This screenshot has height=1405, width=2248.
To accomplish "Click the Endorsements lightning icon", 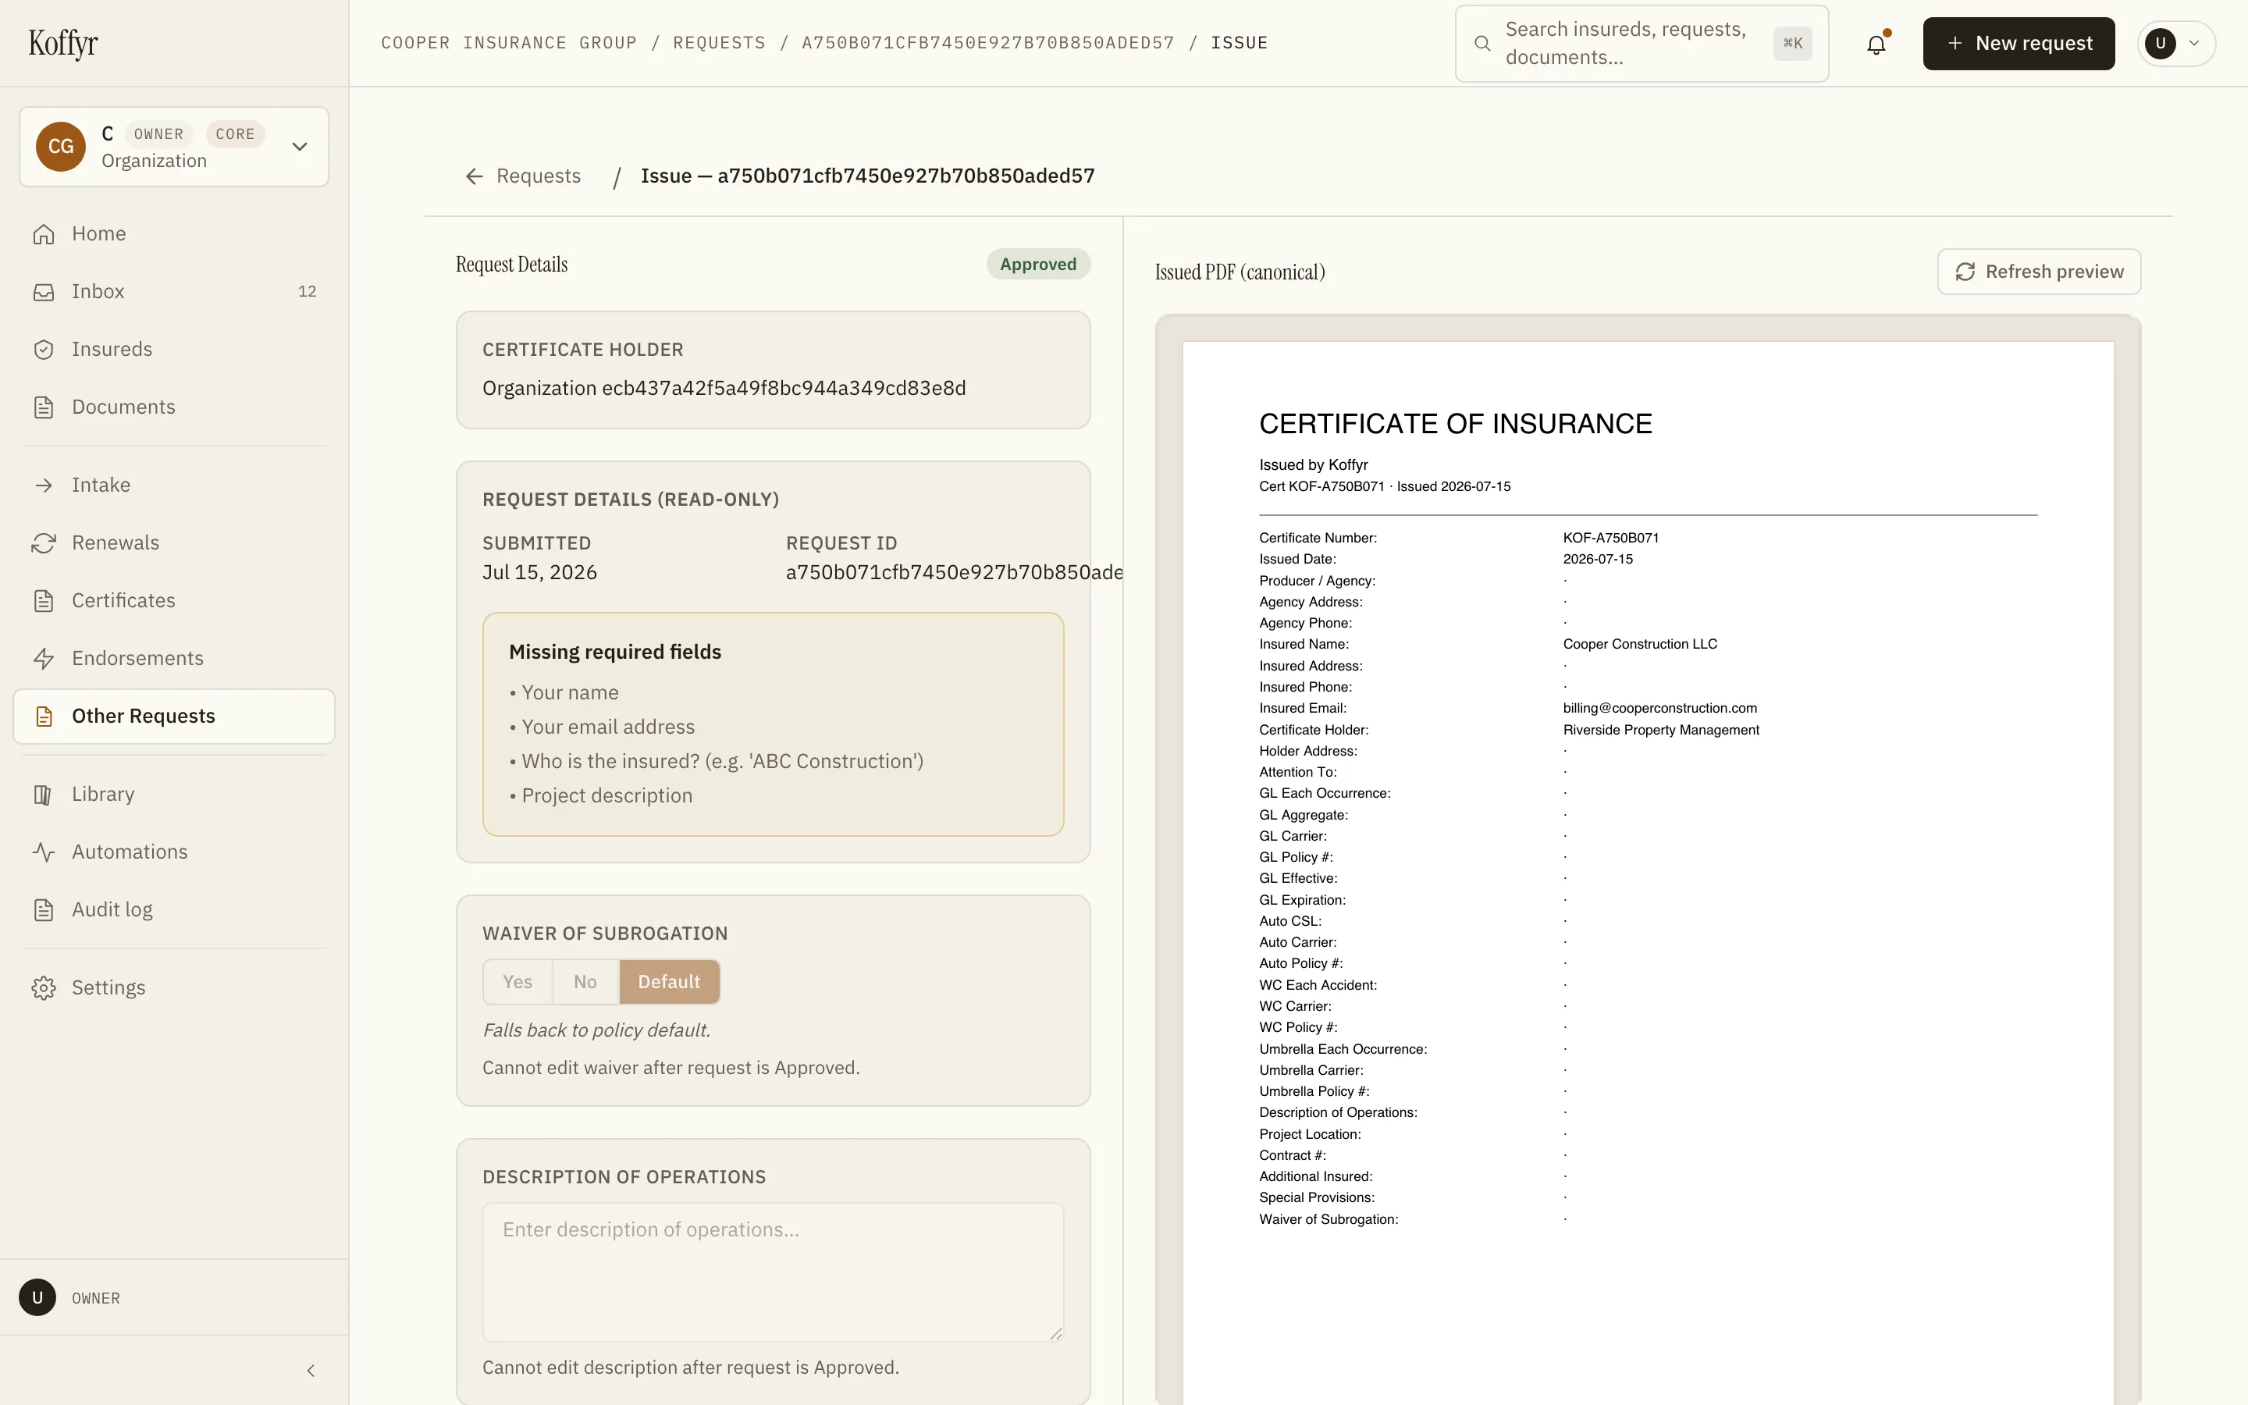I will coord(44,658).
